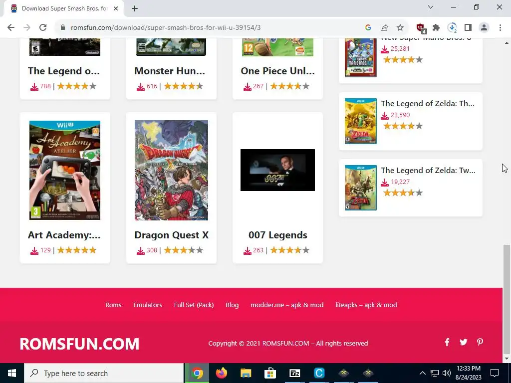Open Roms footer menu item
Image resolution: width=511 pixels, height=383 pixels.
click(113, 305)
